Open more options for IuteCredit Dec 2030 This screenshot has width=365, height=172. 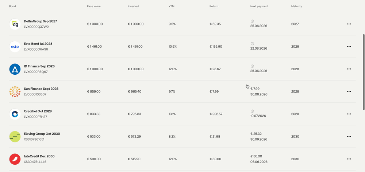[x=349, y=159]
